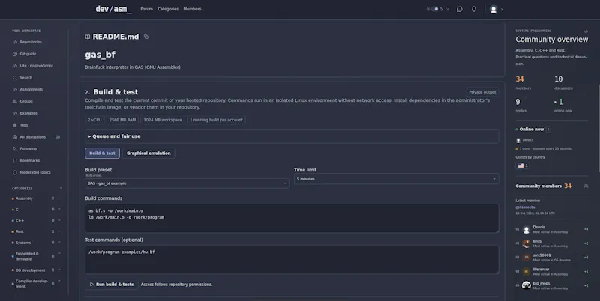Click '1 running build per account' chip
Screen dimensions: 600x301
[216, 120]
